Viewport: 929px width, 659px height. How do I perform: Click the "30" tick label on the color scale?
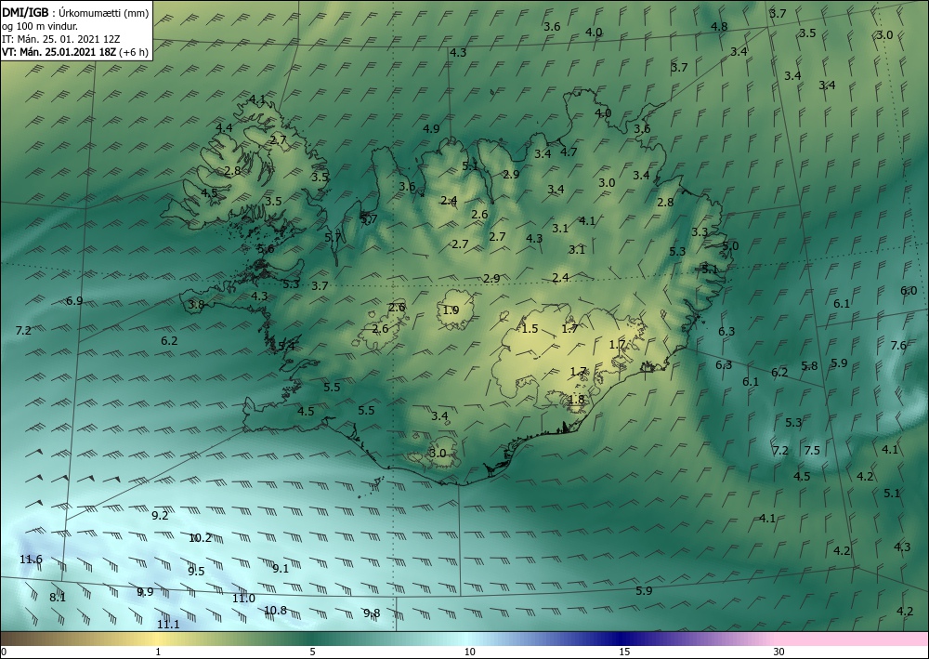779,652
